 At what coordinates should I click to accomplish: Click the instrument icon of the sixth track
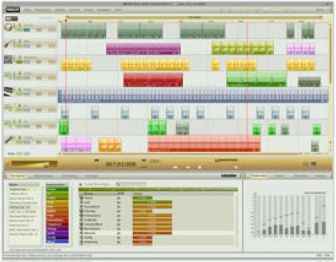point(9,108)
